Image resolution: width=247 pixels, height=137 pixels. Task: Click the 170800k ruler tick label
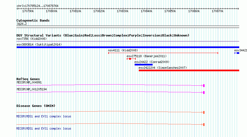coord(52,11)
